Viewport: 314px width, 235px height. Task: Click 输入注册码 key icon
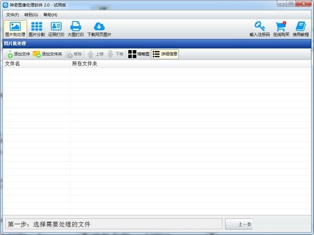(260, 29)
